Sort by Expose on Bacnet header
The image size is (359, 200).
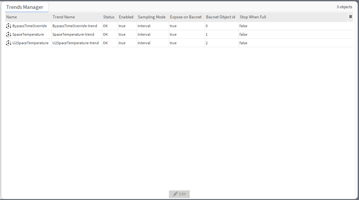tap(186, 17)
